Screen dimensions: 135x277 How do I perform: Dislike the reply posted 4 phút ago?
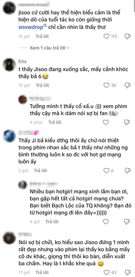coord(127,122)
